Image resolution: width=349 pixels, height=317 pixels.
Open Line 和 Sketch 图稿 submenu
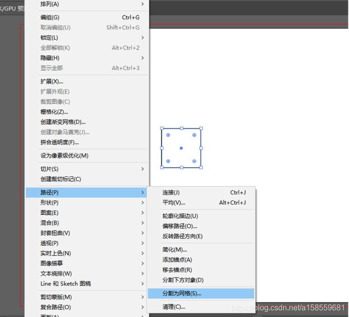click(x=86, y=284)
